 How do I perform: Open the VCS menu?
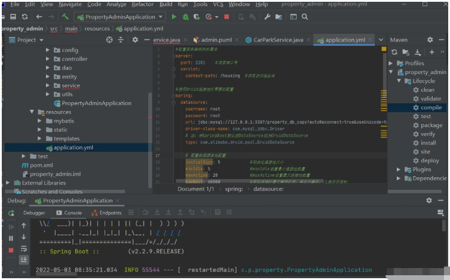[x=218, y=4]
